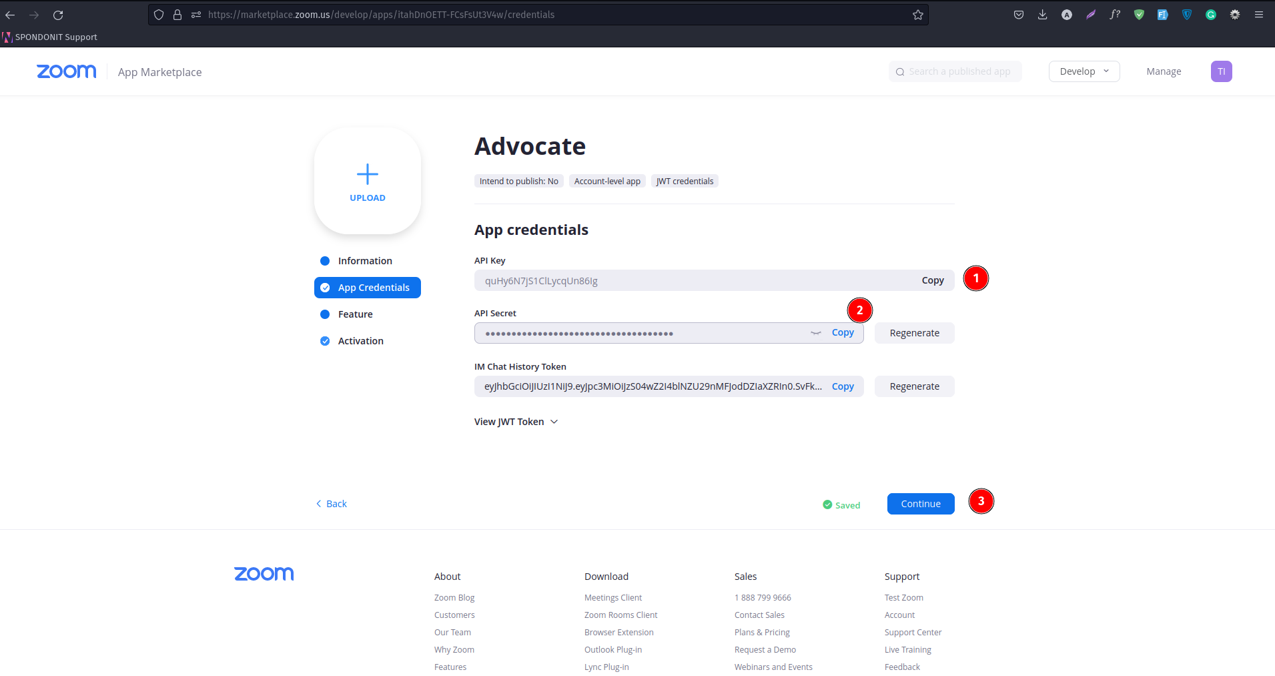The width and height of the screenshot is (1275, 676).
Task: Open the Zoom Rooms Client link
Action: coord(621,615)
